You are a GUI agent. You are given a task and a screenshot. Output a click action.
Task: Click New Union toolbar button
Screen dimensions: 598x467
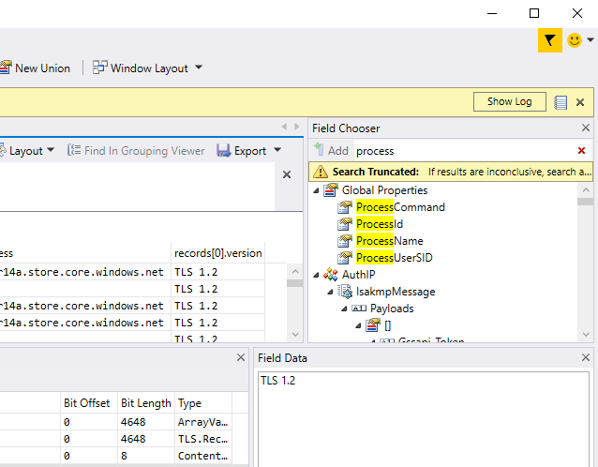click(x=36, y=68)
